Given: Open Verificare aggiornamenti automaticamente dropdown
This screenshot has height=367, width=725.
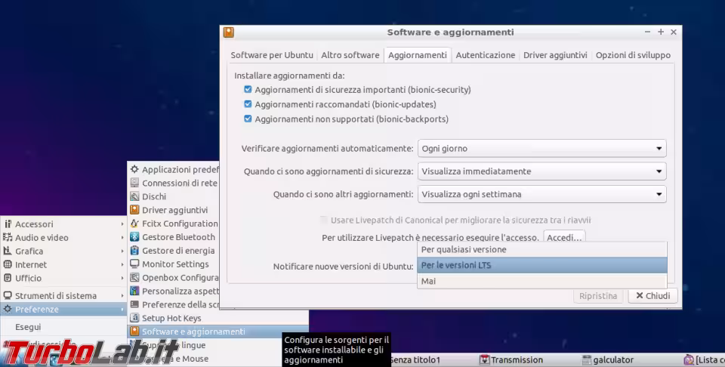Looking at the screenshot, I should [542, 148].
